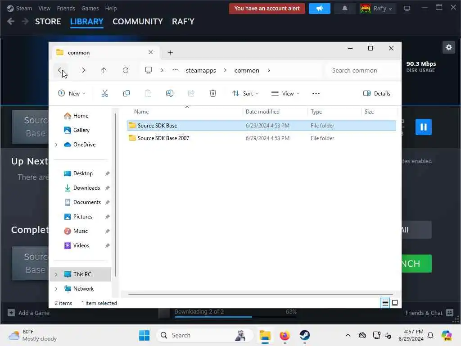This screenshot has height=346, width=461.
Task: Click the Delete trash icon
Action: (x=212, y=94)
